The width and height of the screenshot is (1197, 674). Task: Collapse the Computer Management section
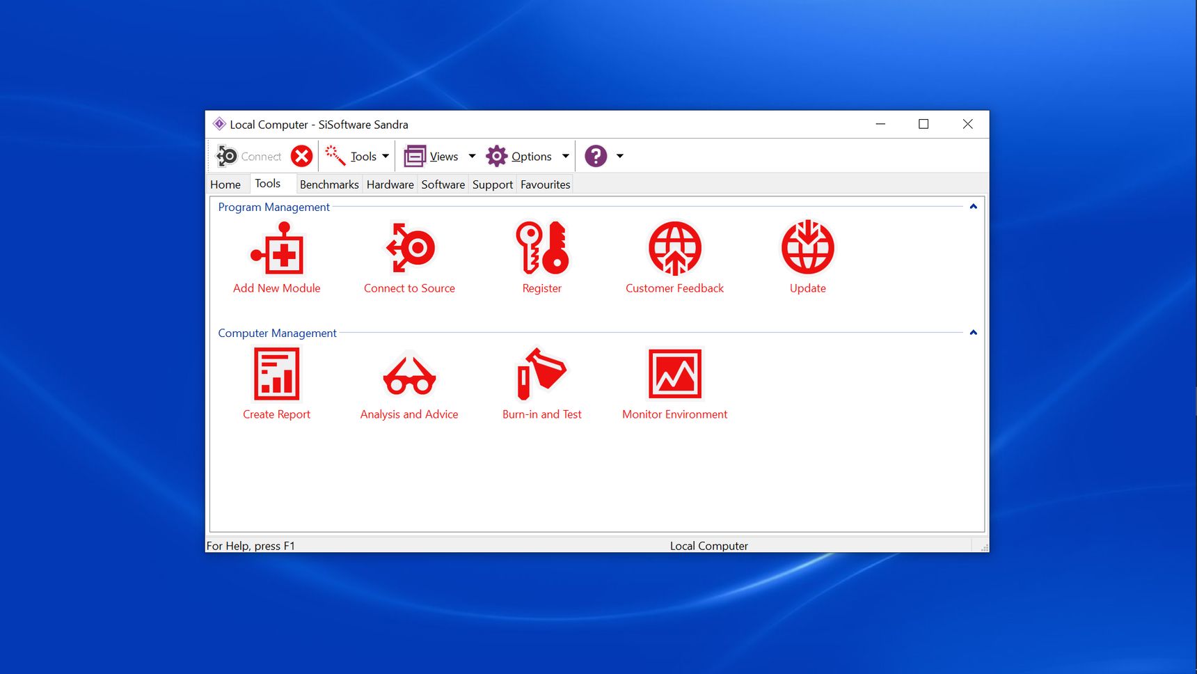974,333
